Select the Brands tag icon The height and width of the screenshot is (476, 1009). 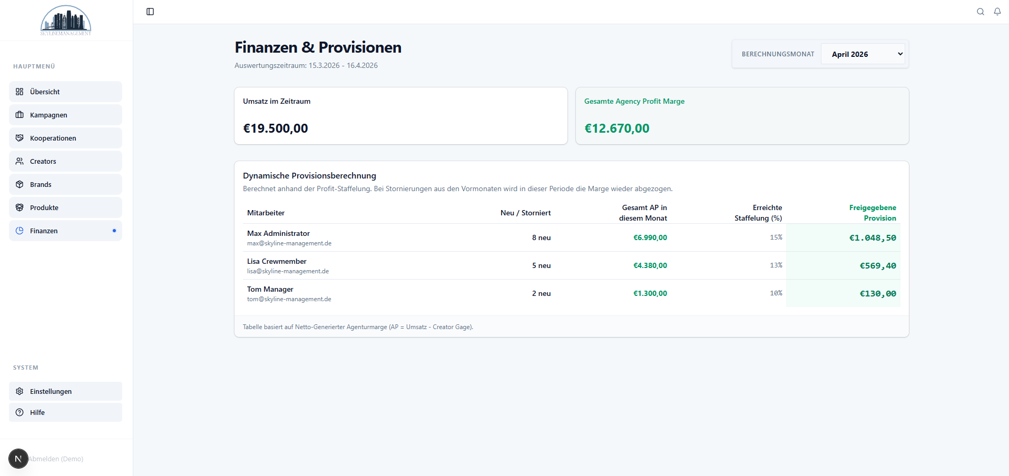pos(19,184)
